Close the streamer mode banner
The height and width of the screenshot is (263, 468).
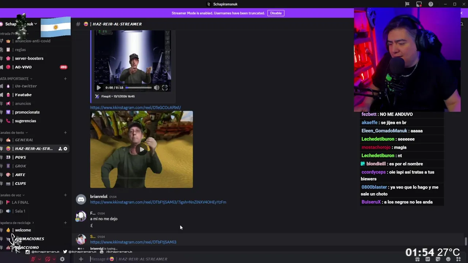click(x=461, y=13)
